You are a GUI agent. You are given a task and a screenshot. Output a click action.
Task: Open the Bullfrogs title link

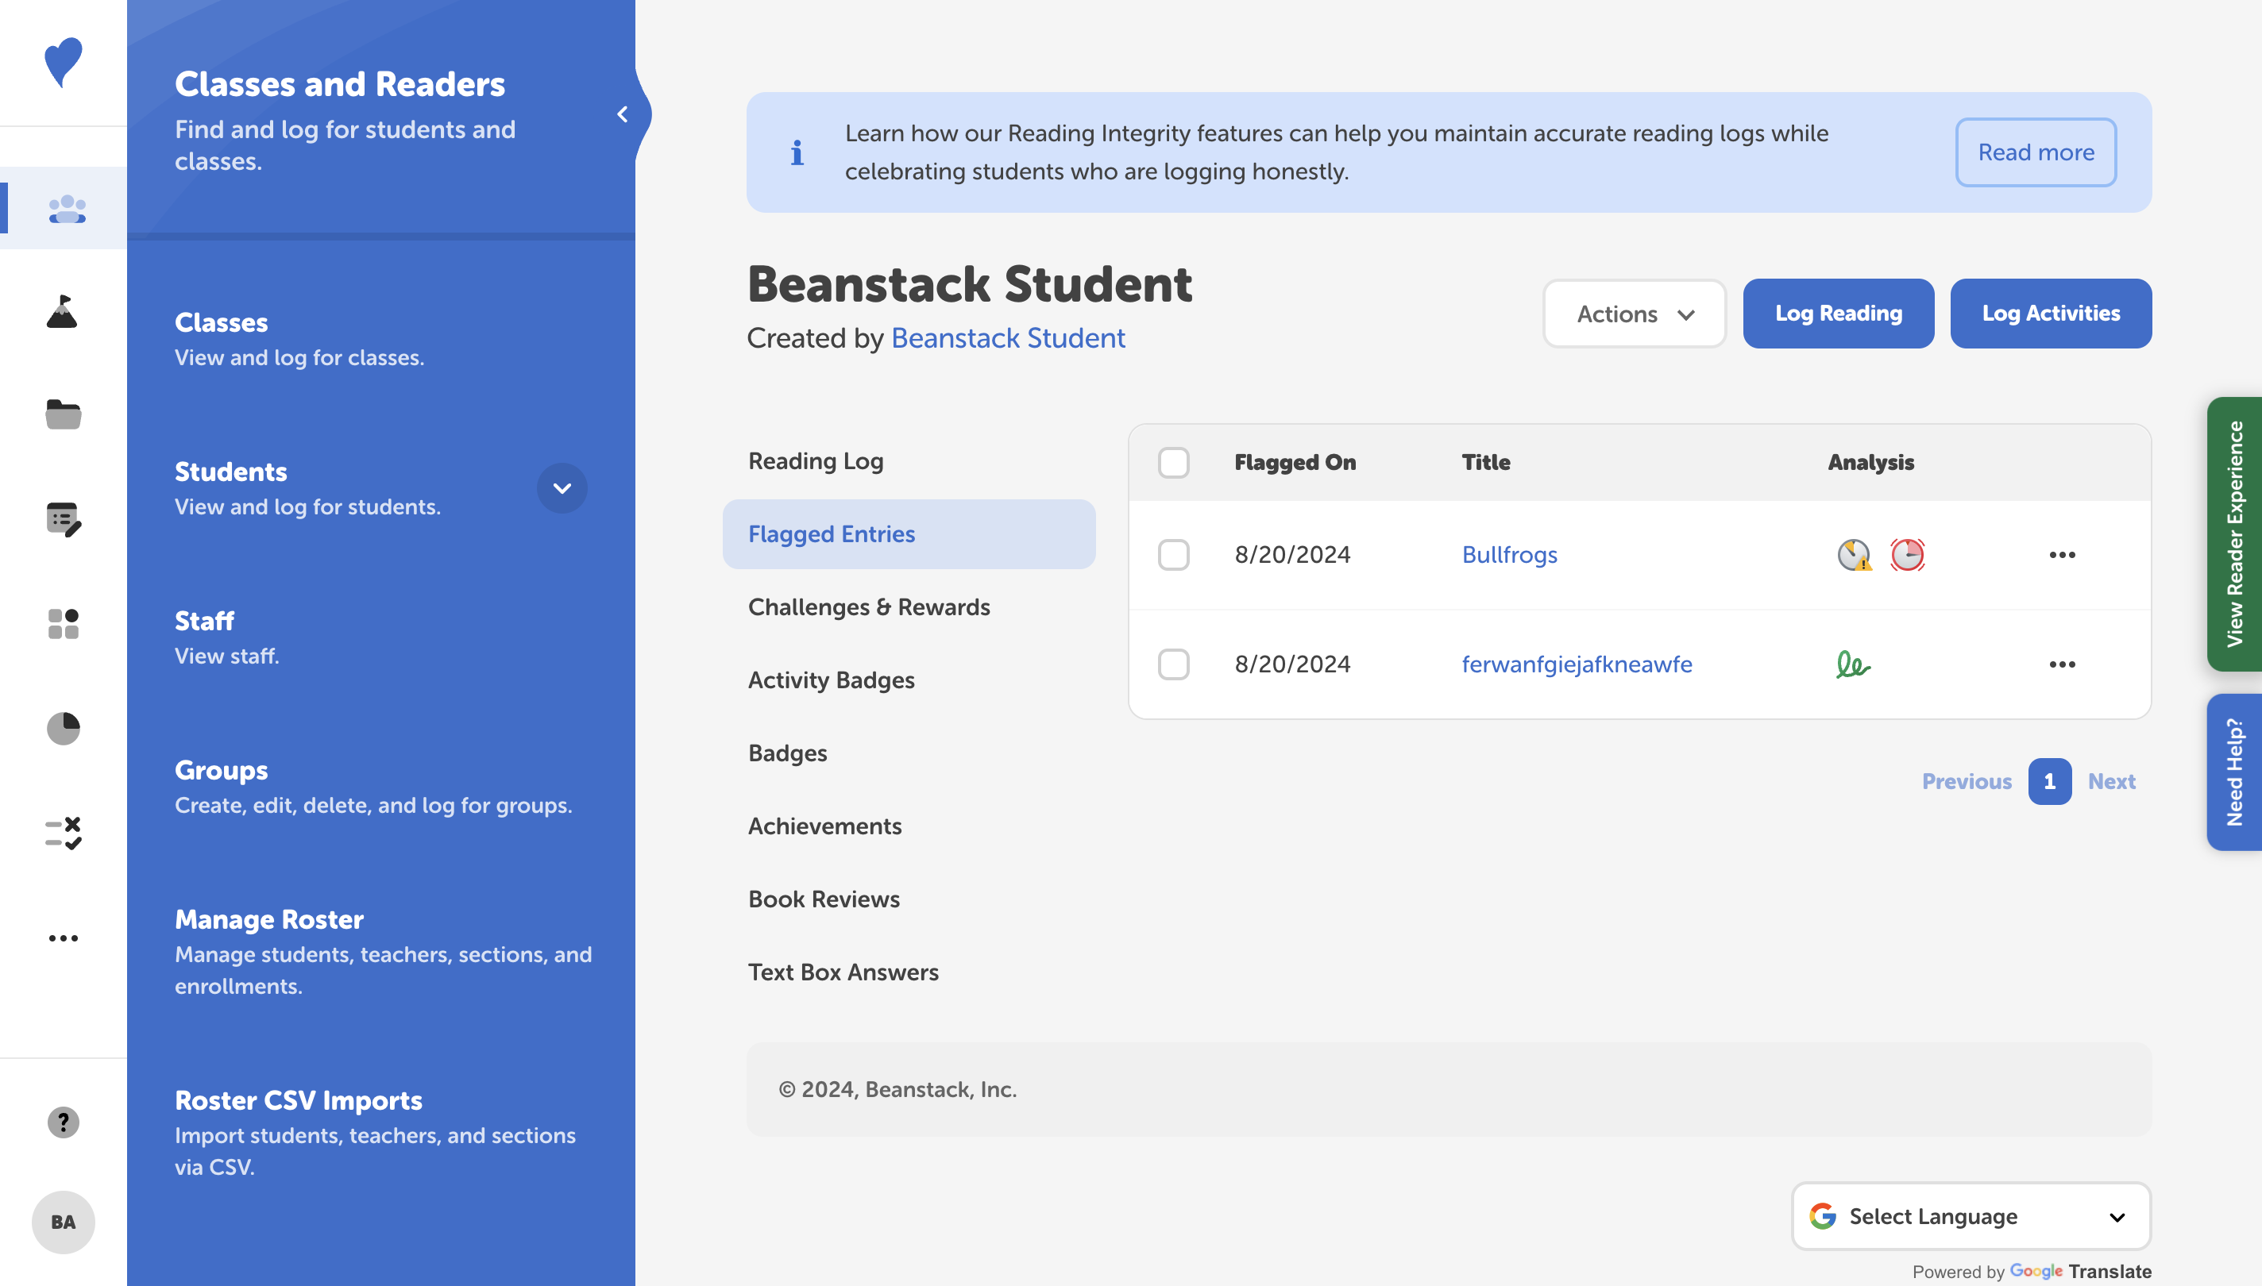click(x=1509, y=555)
